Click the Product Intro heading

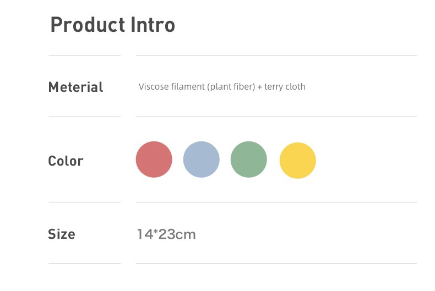click(x=112, y=25)
